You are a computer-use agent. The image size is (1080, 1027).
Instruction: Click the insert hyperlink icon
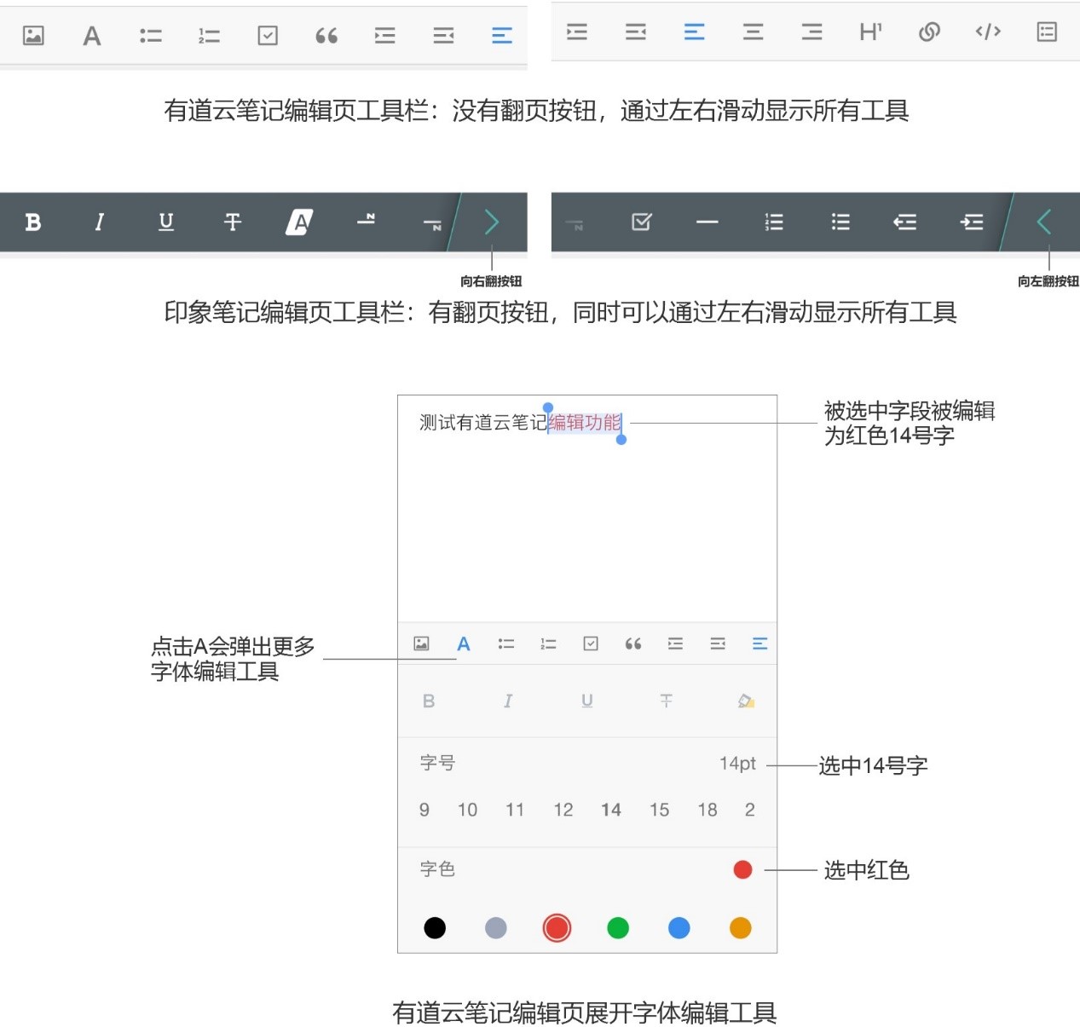pos(929,32)
